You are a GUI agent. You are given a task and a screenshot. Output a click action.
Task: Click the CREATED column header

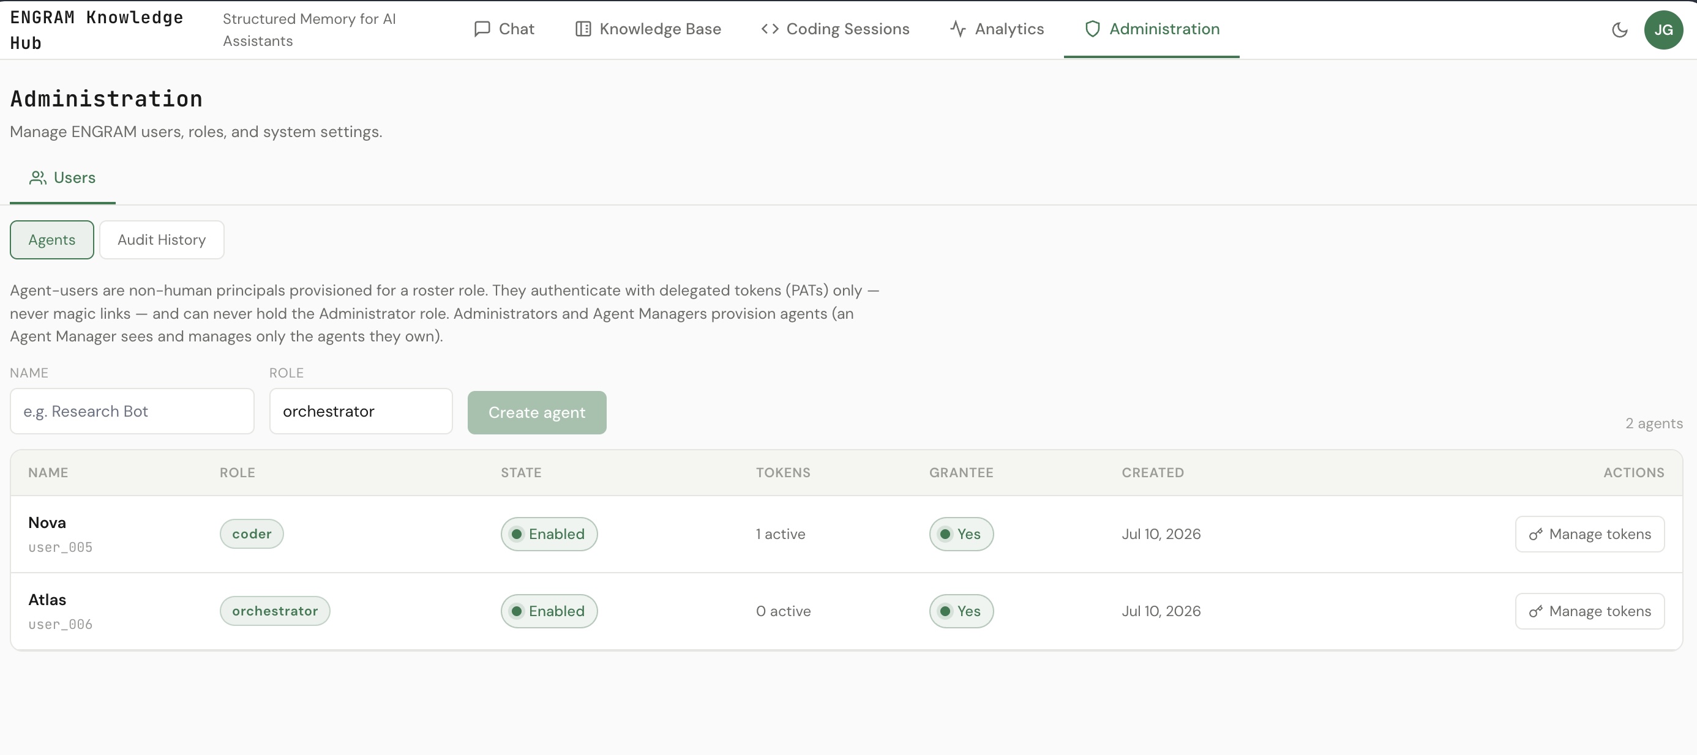(x=1153, y=472)
